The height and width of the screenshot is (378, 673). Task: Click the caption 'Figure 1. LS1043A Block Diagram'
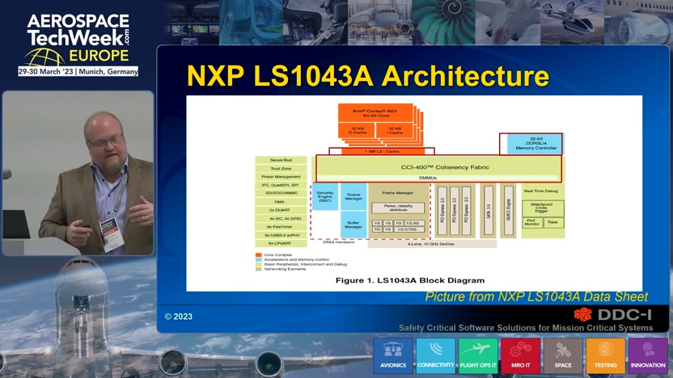[x=410, y=280]
